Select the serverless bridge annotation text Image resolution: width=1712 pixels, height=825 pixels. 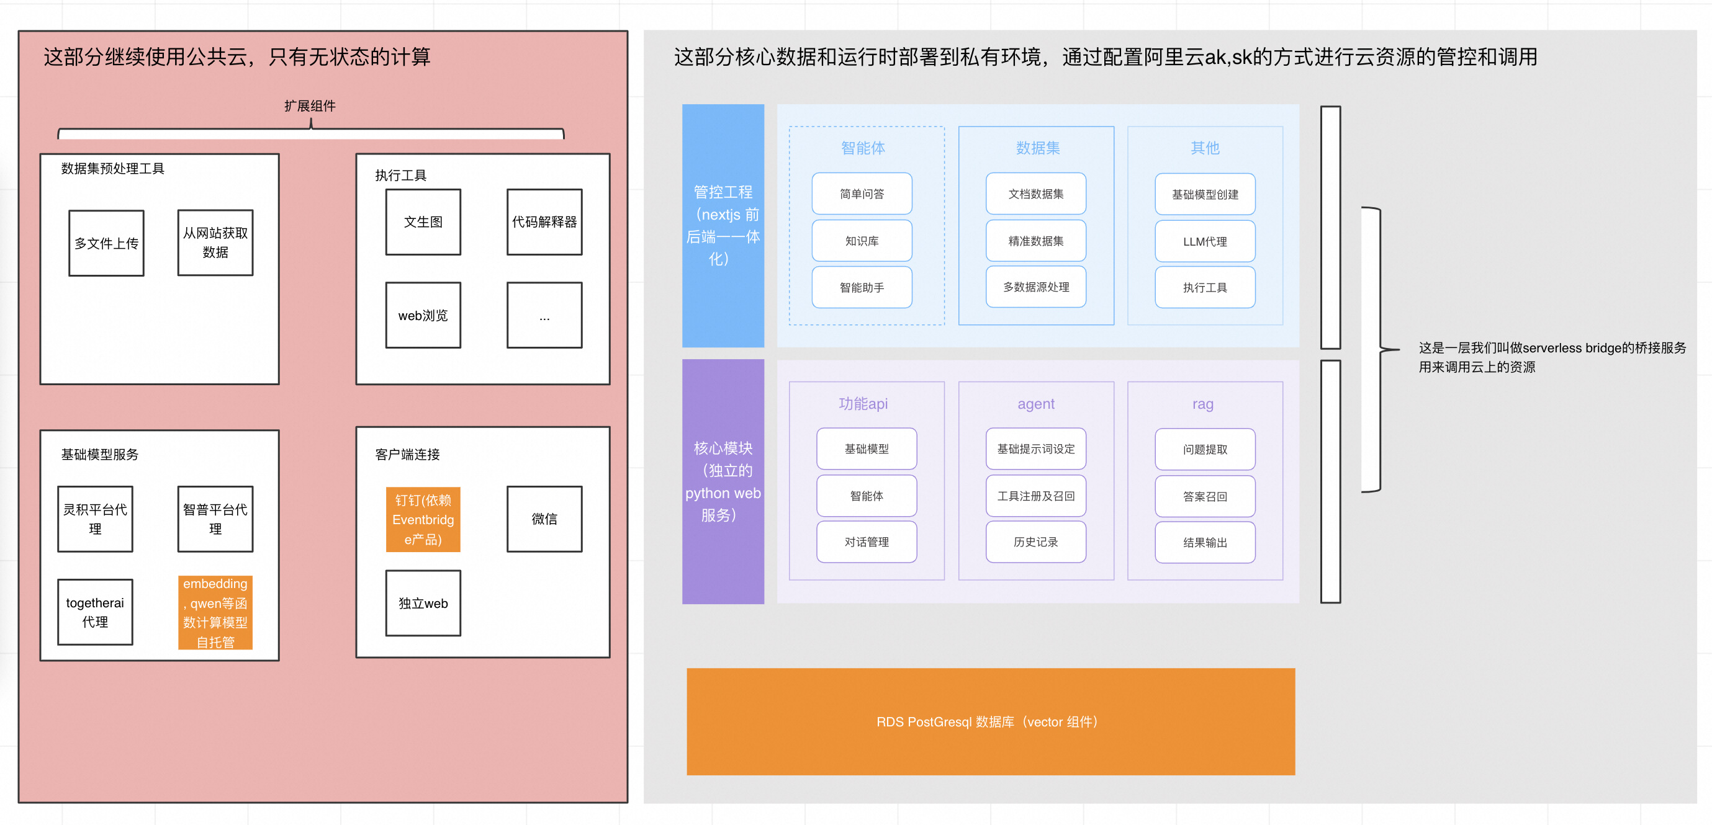[x=1552, y=357]
